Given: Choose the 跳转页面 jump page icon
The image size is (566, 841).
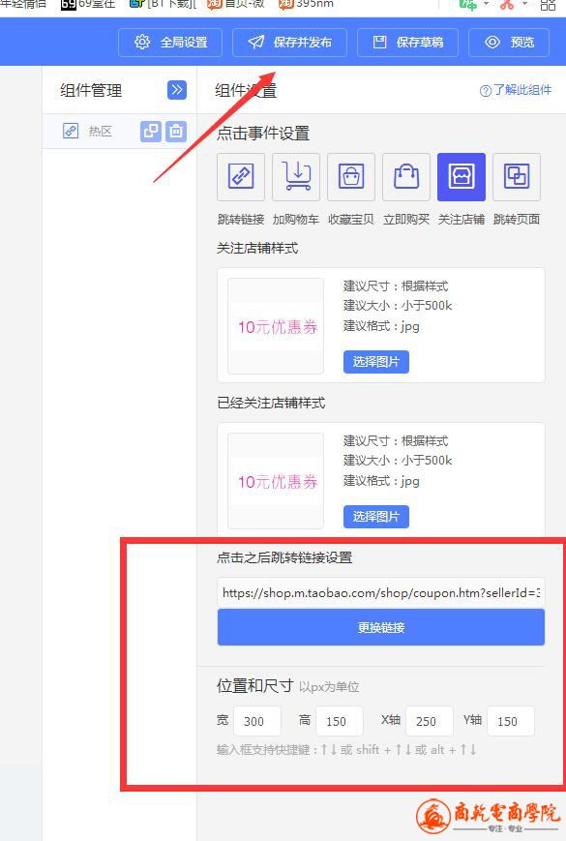Looking at the screenshot, I should point(517,176).
